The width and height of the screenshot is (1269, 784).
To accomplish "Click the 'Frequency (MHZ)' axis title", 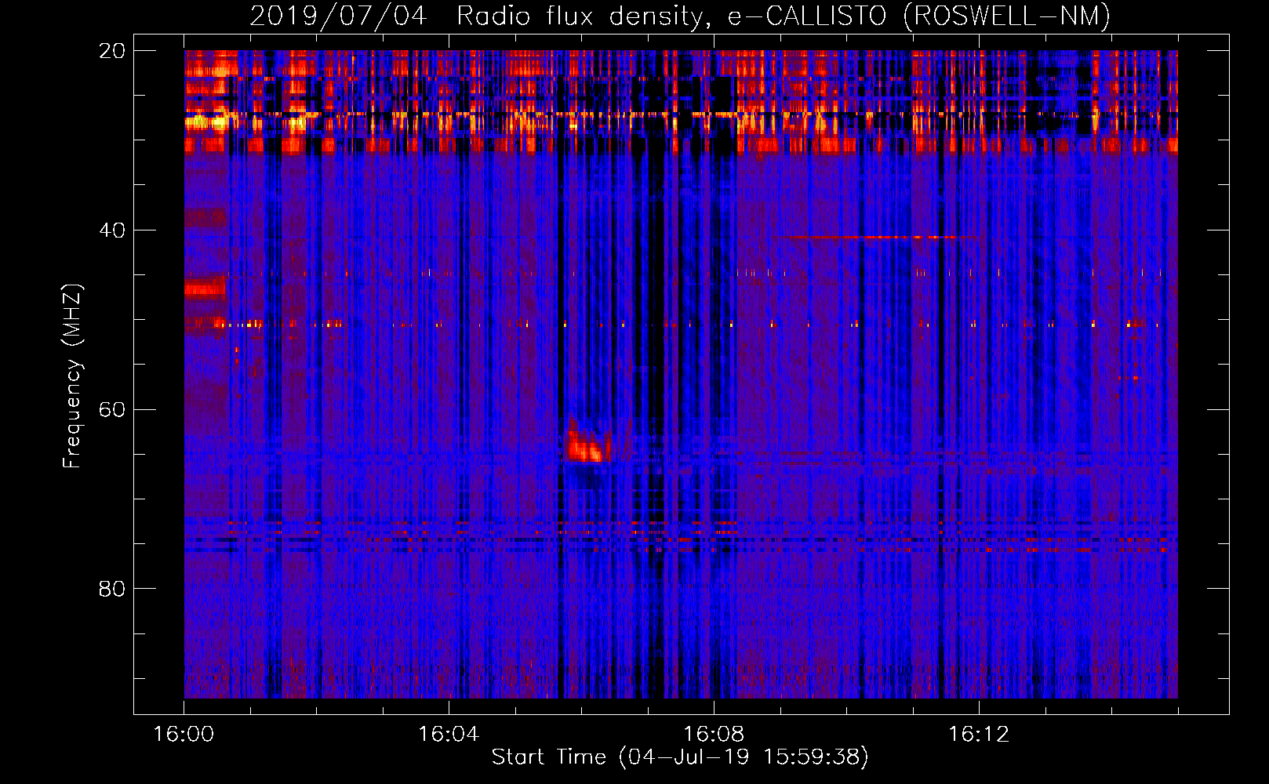I will (72, 376).
